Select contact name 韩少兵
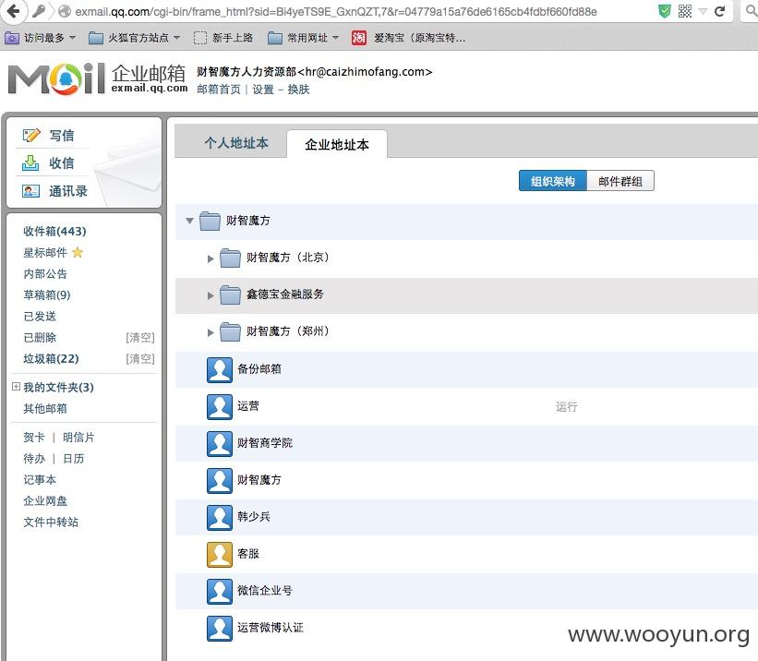 click(253, 517)
